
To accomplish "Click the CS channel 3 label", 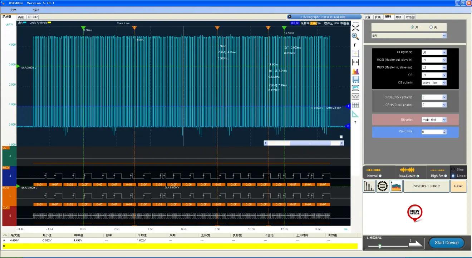I will point(9,156).
